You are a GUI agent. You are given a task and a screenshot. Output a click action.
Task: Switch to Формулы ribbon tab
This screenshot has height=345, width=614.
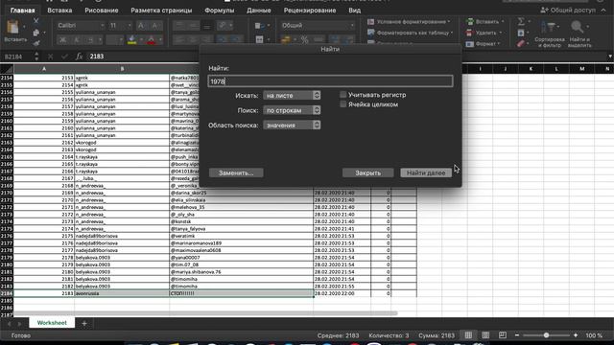point(220,11)
